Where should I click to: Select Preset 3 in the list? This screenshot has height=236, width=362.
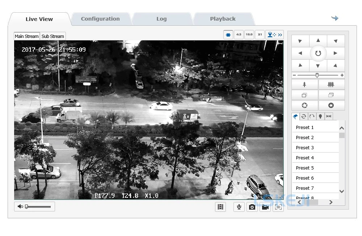[x=315, y=148]
